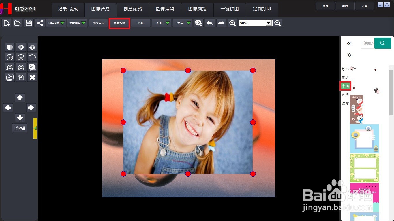Screen dimensions: 394x221
Task: Select the 艺术 frame category
Action: click(x=345, y=69)
